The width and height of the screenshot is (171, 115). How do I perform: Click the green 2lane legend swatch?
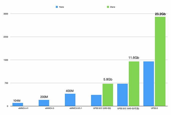tap(108, 7)
